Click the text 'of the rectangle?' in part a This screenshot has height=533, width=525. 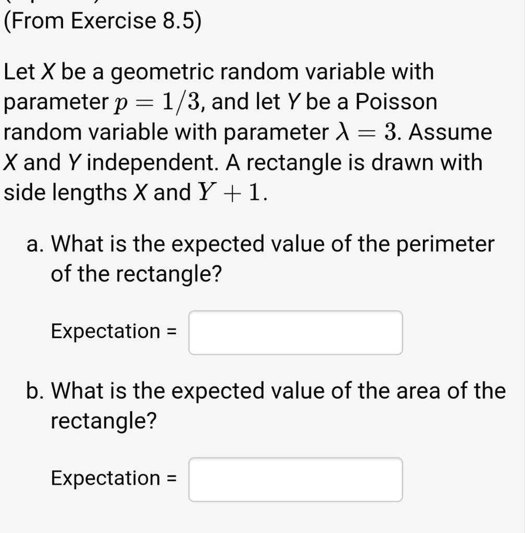(136, 274)
